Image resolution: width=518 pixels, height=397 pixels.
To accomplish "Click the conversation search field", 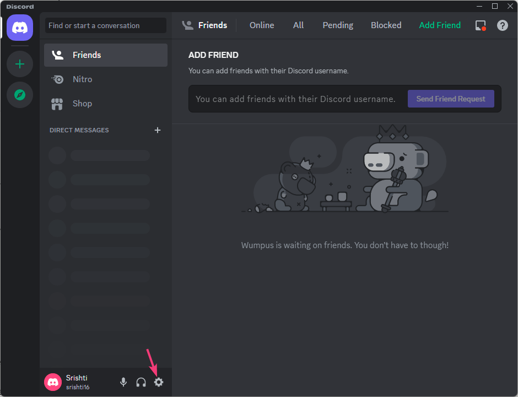I will pyautogui.click(x=105, y=25).
